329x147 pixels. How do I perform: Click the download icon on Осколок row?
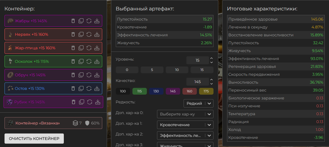click(x=97, y=61)
